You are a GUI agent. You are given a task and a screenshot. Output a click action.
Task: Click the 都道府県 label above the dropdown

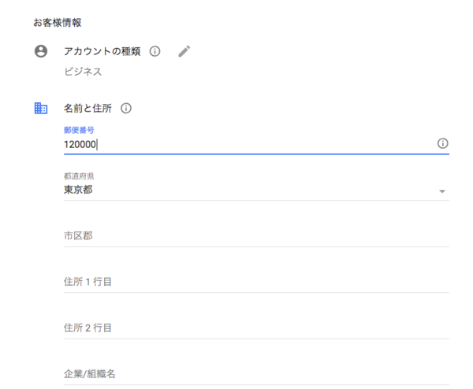tap(80, 176)
